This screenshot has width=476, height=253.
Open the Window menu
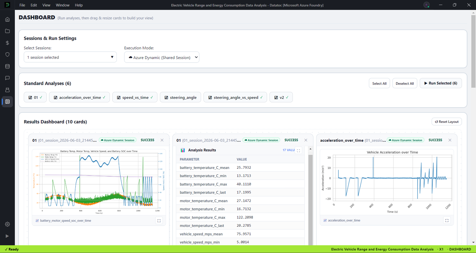point(63,5)
